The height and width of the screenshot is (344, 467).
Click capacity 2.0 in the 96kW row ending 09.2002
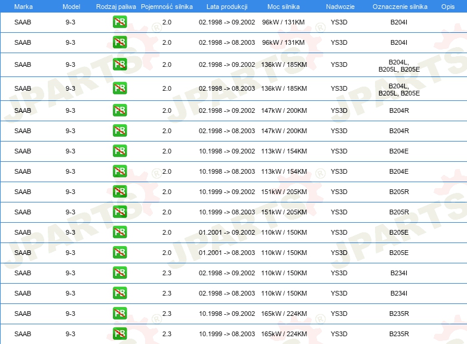pyautogui.click(x=167, y=22)
